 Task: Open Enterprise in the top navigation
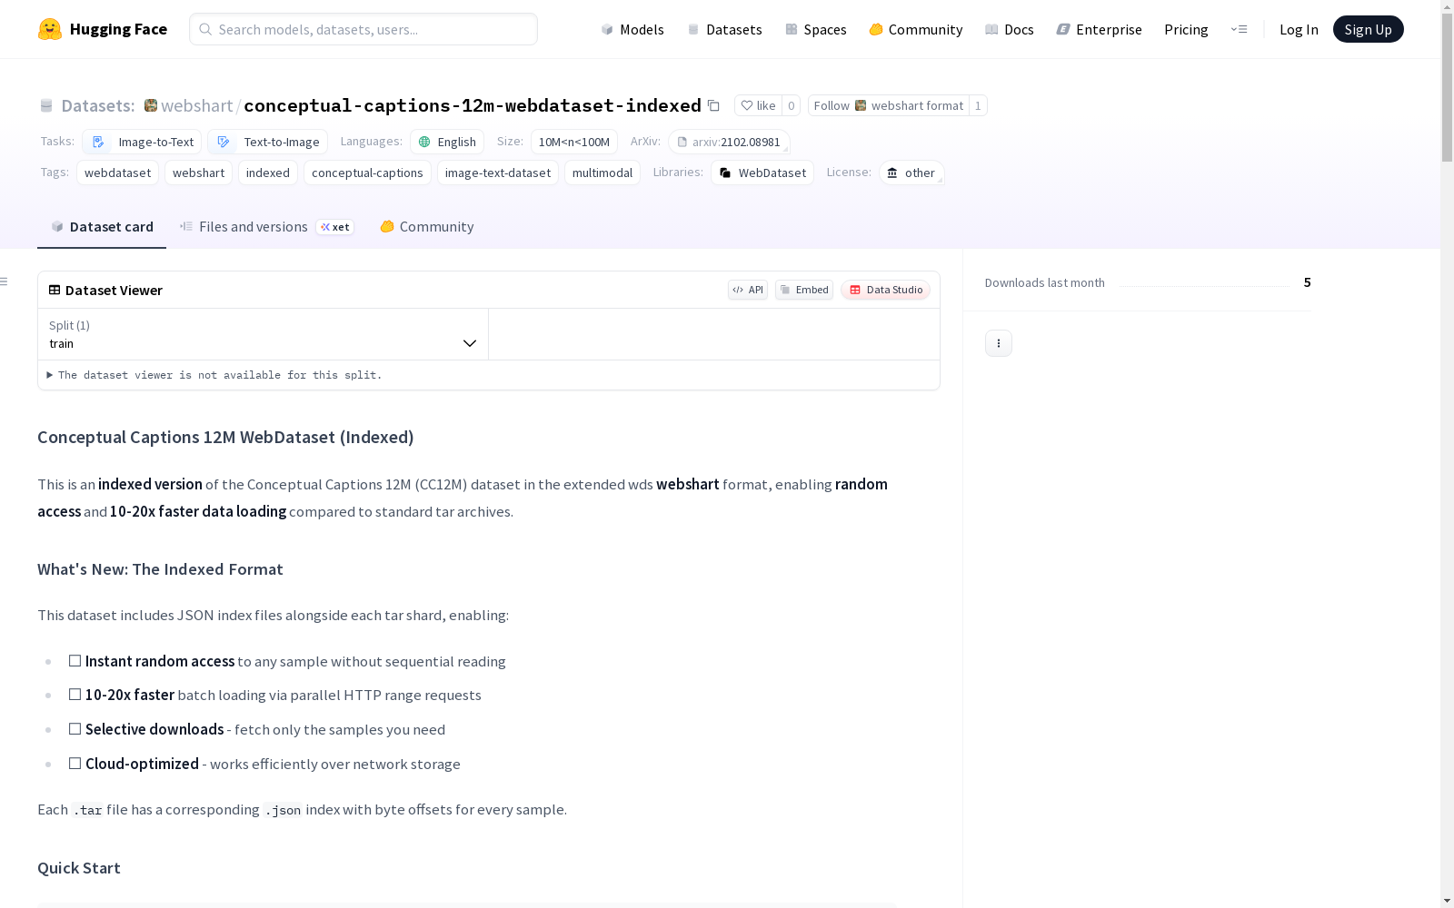click(x=1100, y=29)
